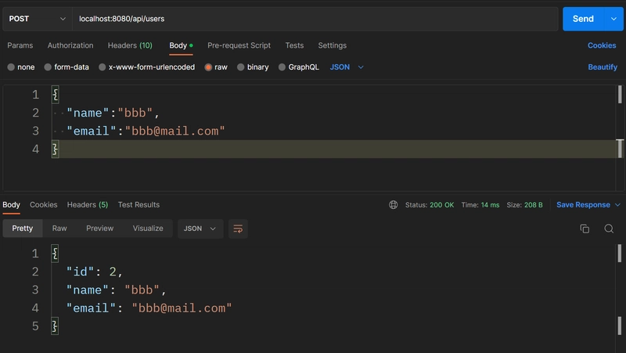Image resolution: width=626 pixels, height=353 pixels.
Task: Choose x-www-form-urlencoded body type
Action: [x=103, y=67]
